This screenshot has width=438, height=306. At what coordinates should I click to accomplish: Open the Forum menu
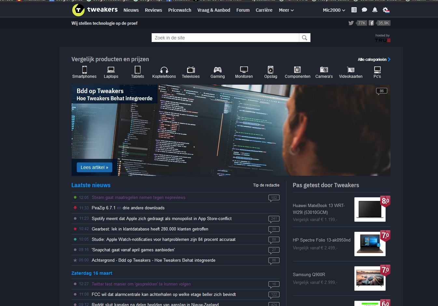[x=243, y=10]
